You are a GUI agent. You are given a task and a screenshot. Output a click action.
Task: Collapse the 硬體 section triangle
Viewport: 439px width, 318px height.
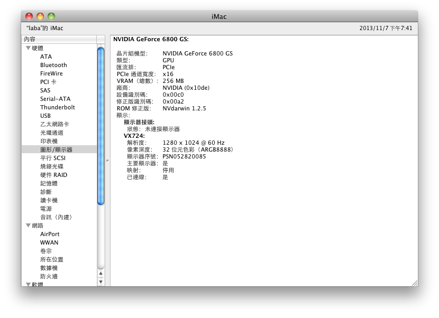tap(28, 48)
